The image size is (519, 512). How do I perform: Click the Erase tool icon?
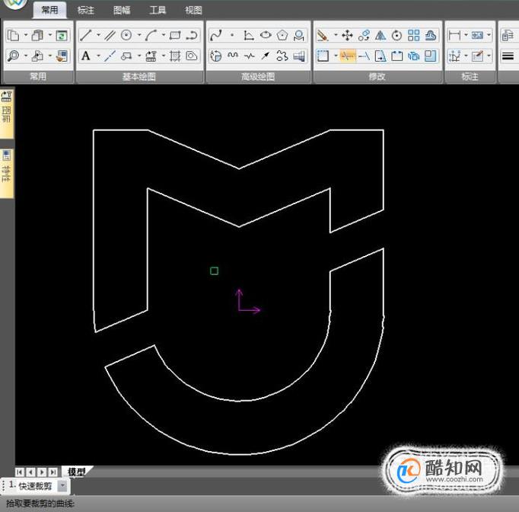click(323, 35)
